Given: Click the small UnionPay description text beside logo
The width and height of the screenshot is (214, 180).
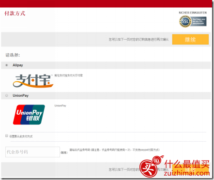Looking at the screenshot, I should point(61,105).
